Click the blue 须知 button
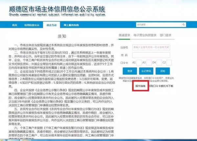This screenshot has width=197, height=141. (163, 71)
